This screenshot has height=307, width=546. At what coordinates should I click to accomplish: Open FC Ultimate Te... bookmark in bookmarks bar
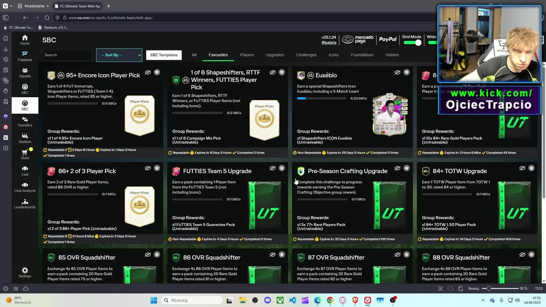click(18, 27)
